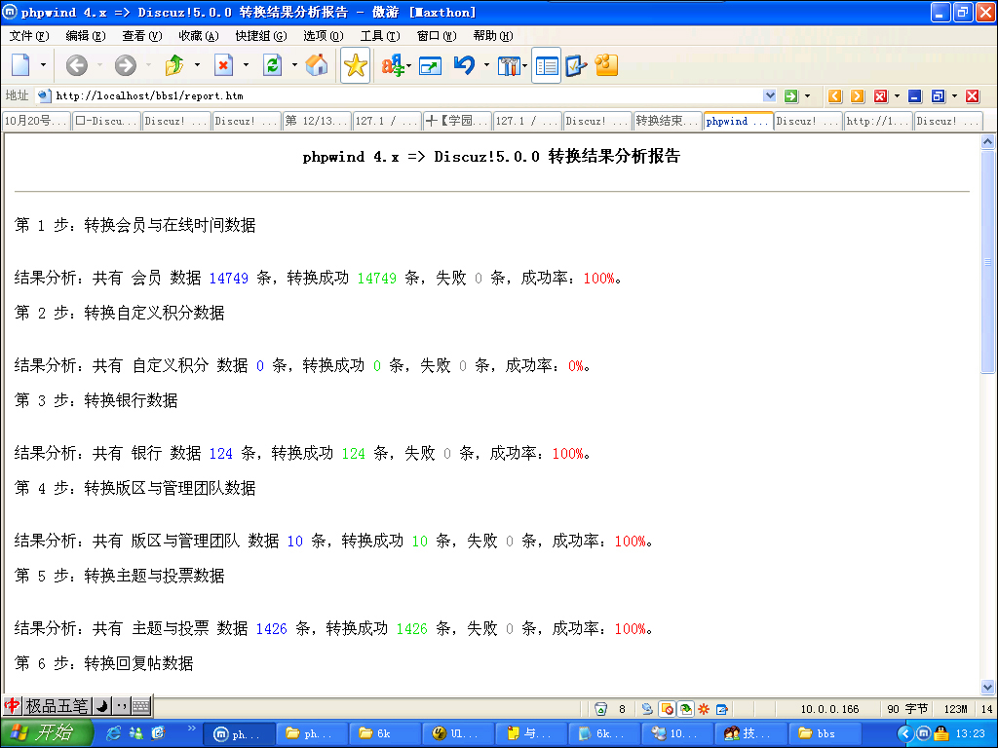Click the 开始 Start button
Viewport: 998px width, 748px height.
tap(46, 733)
